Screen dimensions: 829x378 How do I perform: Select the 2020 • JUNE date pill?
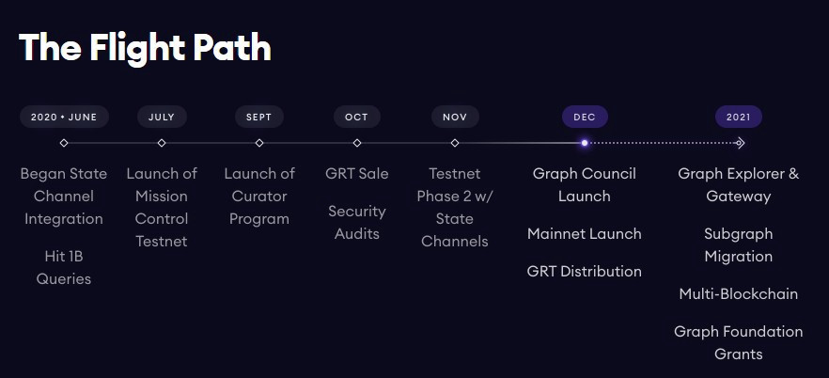[64, 117]
